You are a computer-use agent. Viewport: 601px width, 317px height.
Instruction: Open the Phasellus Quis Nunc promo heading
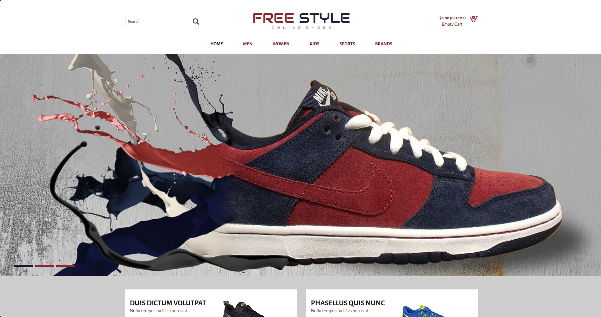pyautogui.click(x=348, y=303)
